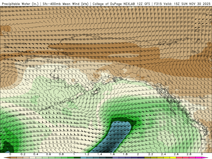
Task: Click the '0.2' color scale label
Action: (23, 154)
